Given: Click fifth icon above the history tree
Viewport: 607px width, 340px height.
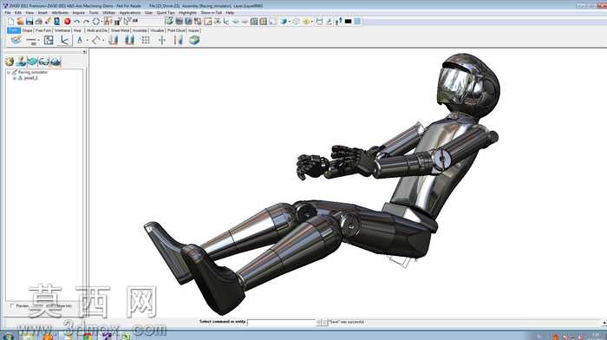Looking at the screenshot, I should point(55,62).
